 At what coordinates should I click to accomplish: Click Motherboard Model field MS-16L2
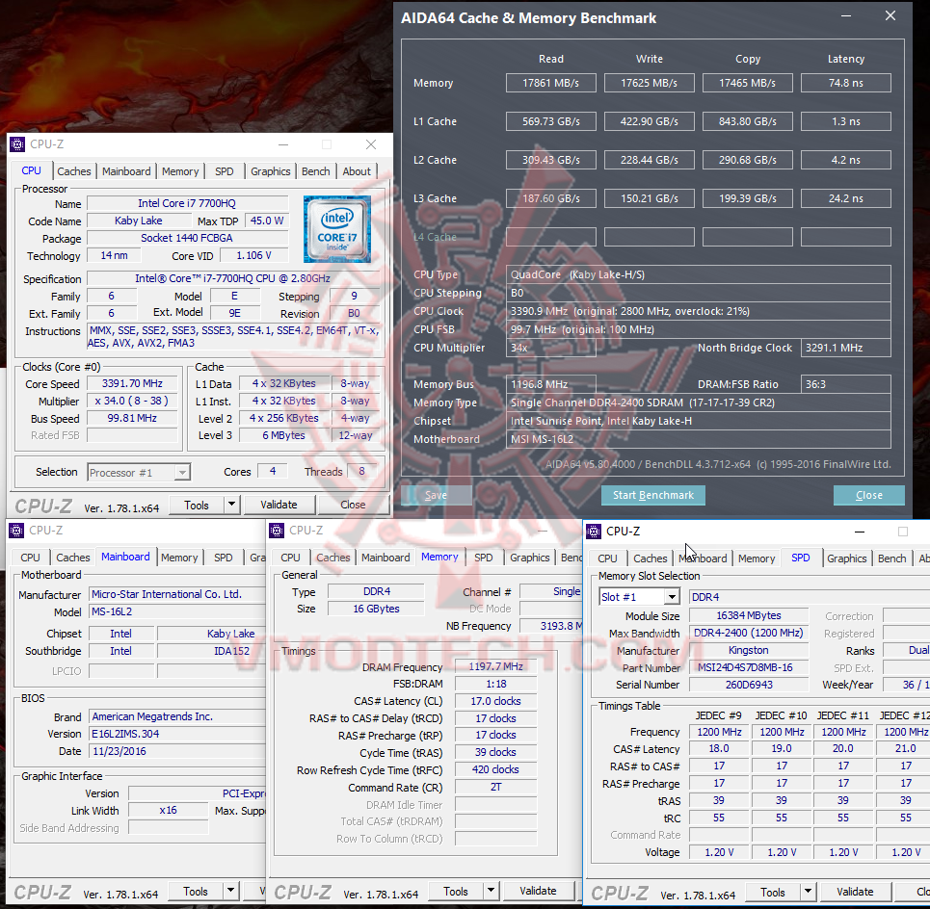point(176,611)
